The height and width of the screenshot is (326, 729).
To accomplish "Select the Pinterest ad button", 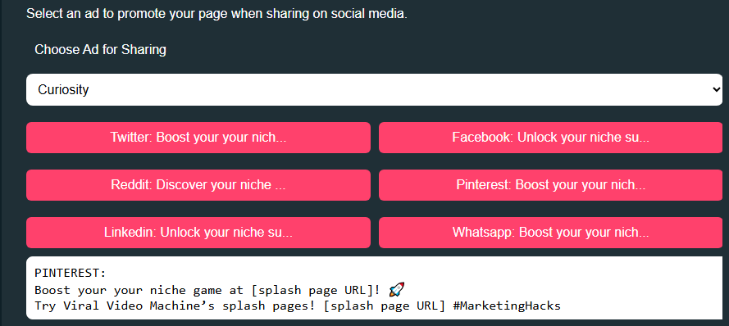I will coord(550,185).
